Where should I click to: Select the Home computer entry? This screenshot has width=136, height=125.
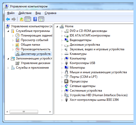(69, 26)
